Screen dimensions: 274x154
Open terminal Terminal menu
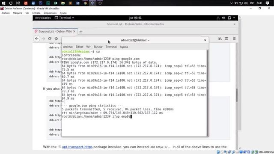(x=111, y=47)
